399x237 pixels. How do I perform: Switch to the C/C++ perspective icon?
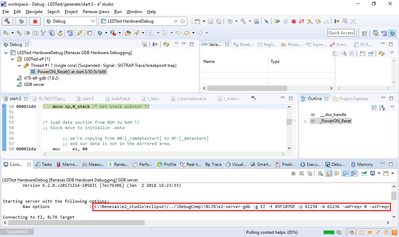[x=376, y=33]
